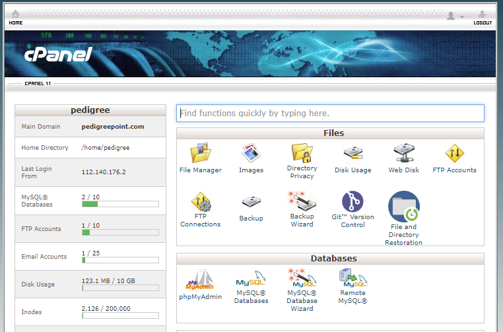Click the HOME text label

click(16, 23)
